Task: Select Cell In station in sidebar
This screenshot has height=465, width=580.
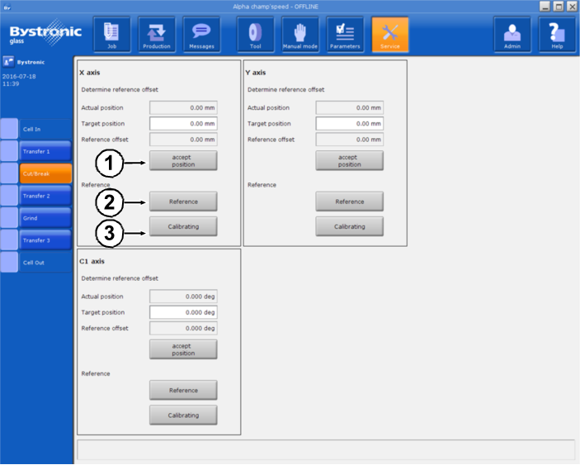Action: coord(45,129)
